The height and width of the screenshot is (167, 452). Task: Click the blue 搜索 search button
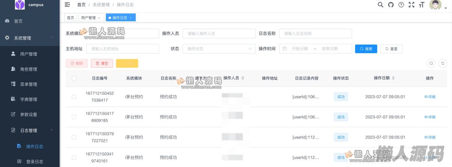[x=366, y=49]
